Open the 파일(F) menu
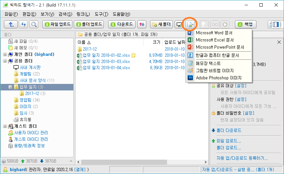This screenshot has height=174, width=284. click(x=11, y=14)
